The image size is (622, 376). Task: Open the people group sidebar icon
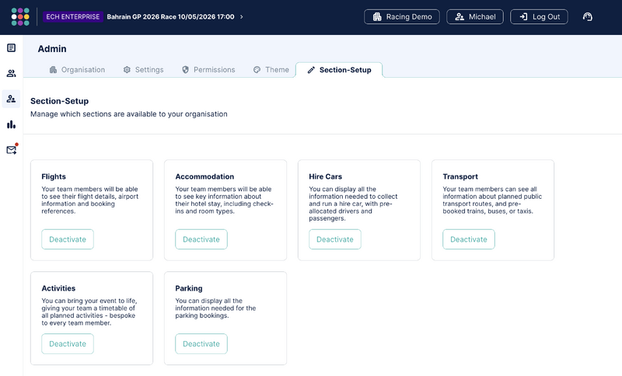[x=11, y=73]
